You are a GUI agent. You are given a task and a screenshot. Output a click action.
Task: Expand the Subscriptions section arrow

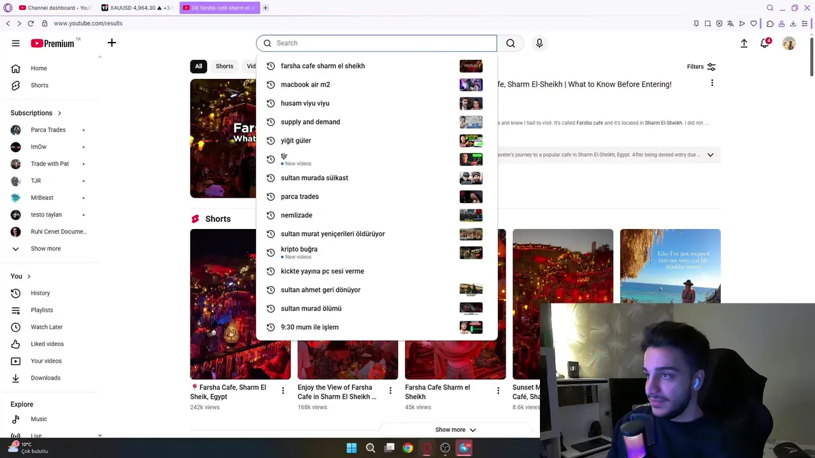59,113
